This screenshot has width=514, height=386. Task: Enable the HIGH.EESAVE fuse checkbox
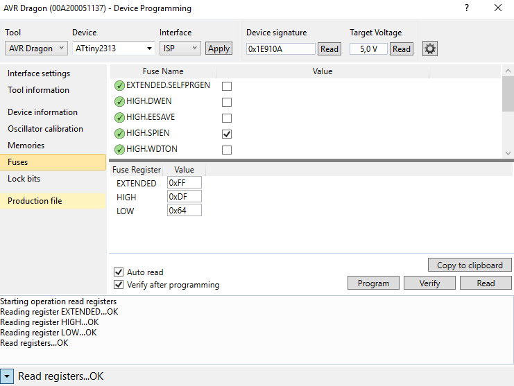(227, 118)
